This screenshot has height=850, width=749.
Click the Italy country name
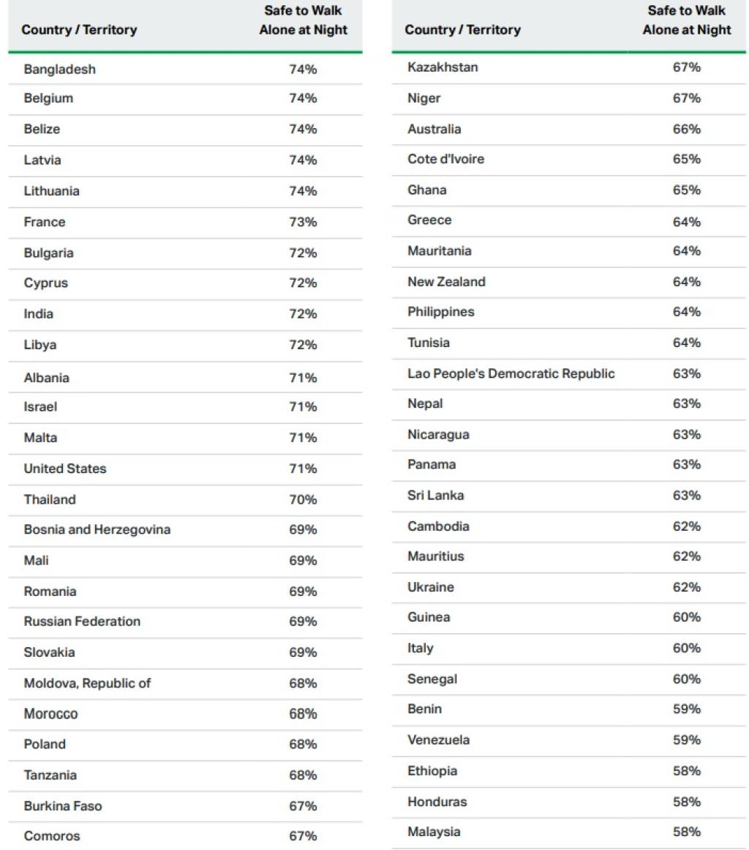pyautogui.click(x=421, y=648)
